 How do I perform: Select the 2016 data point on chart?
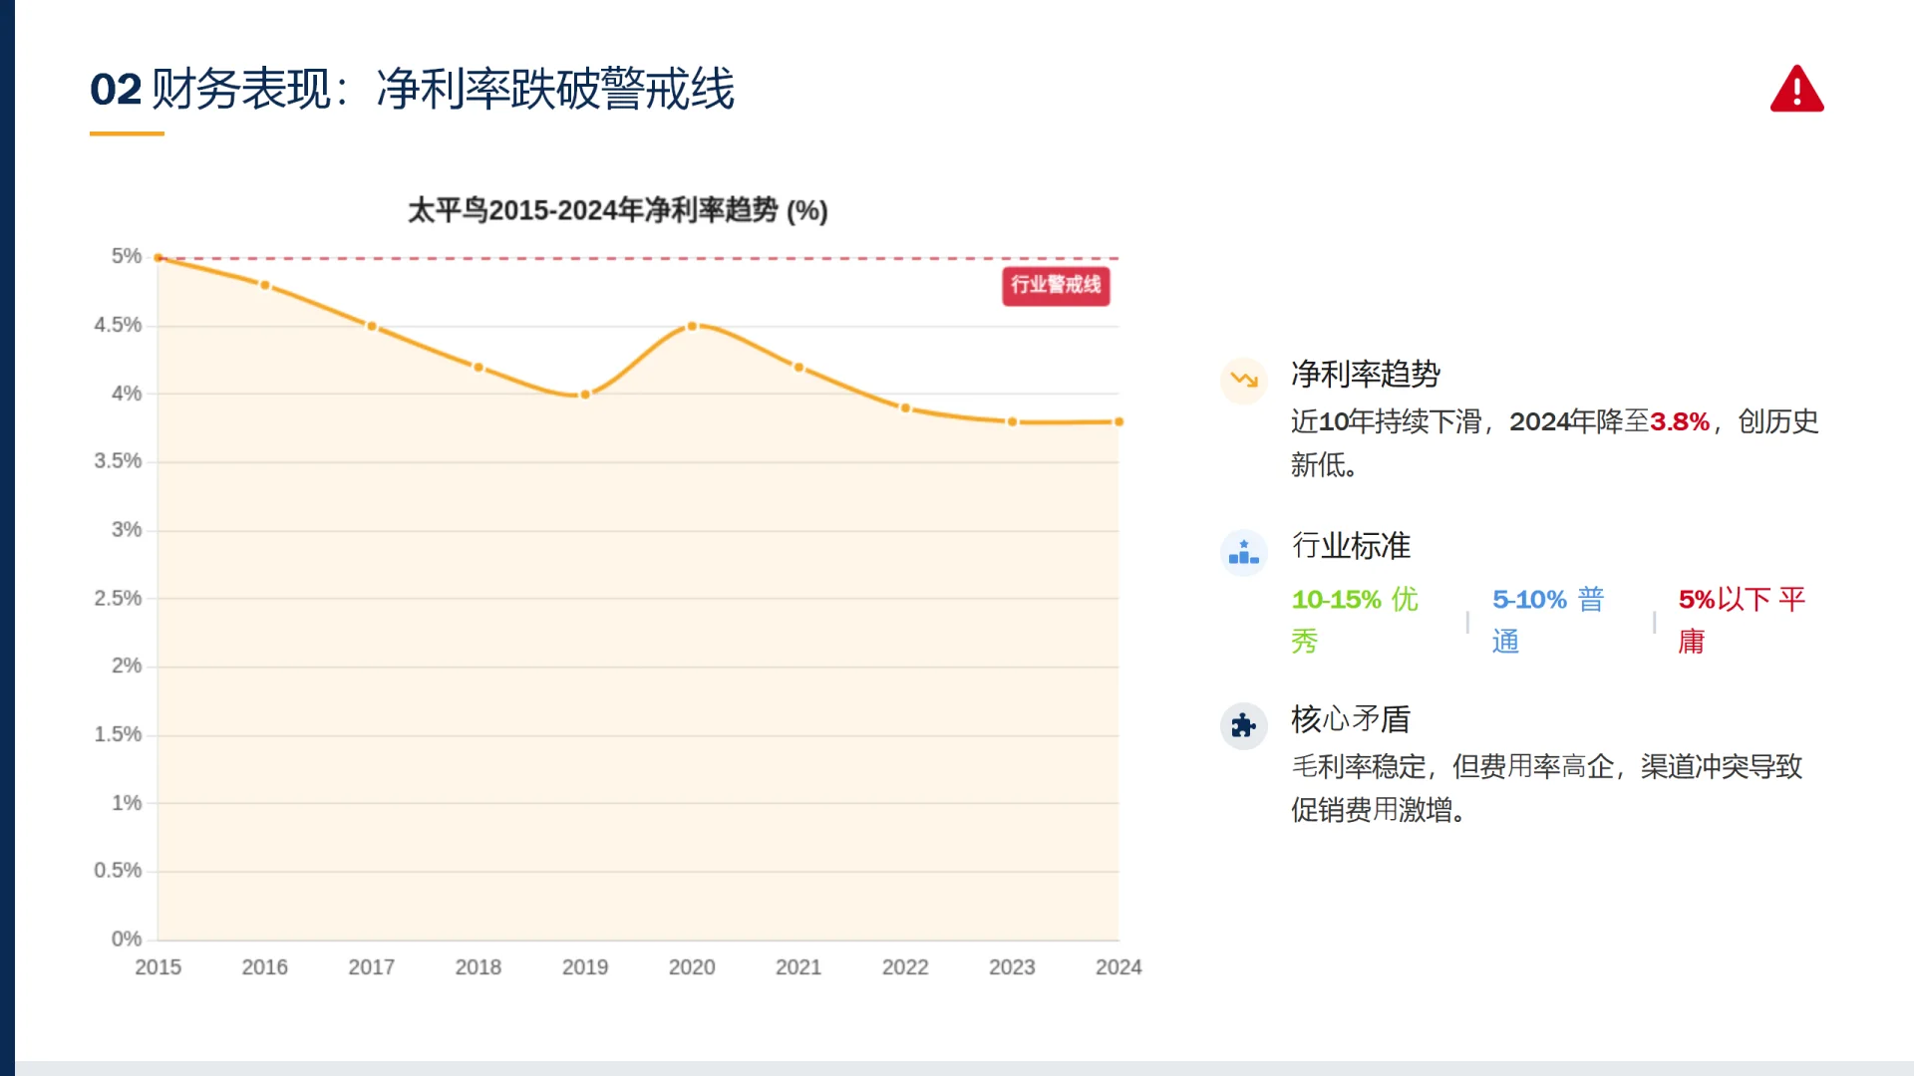click(x=265, y=286)
